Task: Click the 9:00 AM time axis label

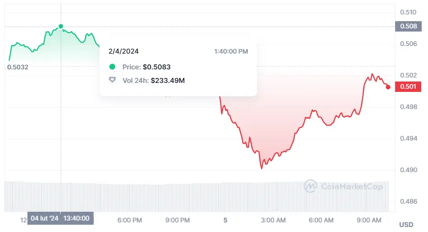Action: click(x=369, y=220)
